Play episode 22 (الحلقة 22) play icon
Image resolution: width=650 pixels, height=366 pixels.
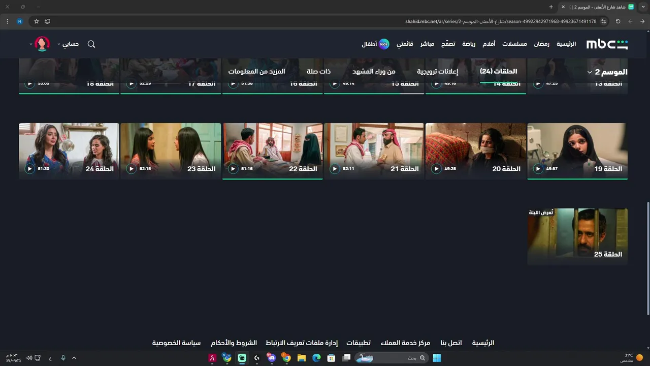point(233,169)
